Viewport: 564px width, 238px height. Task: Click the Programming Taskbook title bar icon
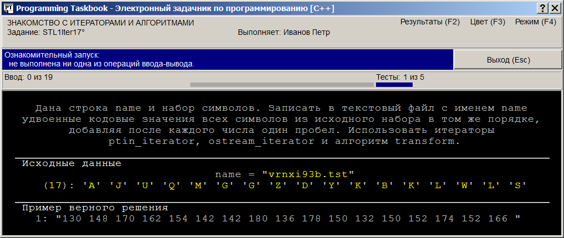click(8, 8)
